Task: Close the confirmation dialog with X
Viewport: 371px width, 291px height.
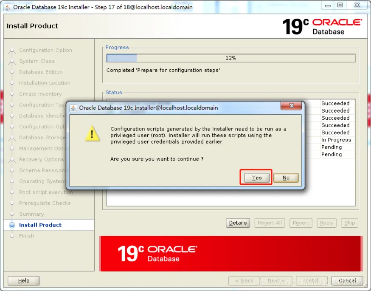Action: 291,106
